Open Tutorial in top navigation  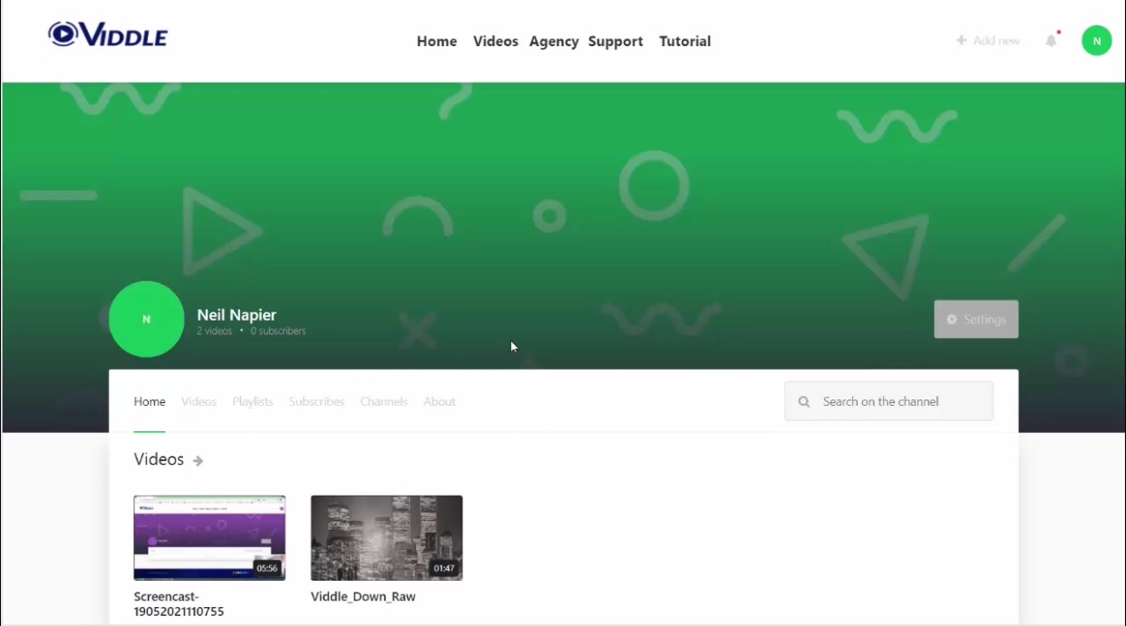tap(684, 42)
